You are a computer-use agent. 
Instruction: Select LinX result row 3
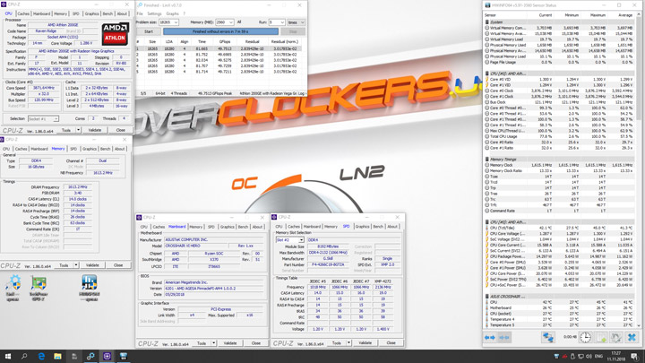coord(220,60)
